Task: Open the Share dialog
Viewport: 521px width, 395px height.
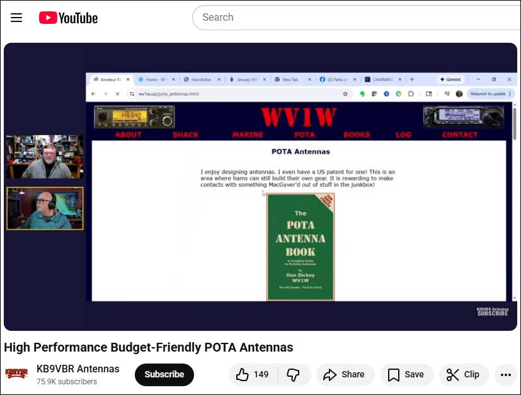Action: pyautogui.click(x=345, y=374)
